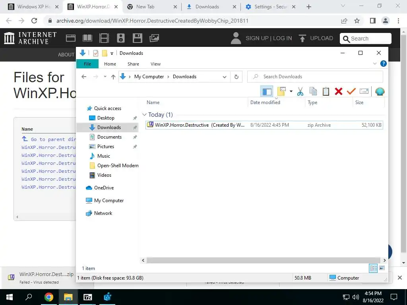Open the address bar history dropdown

225,77
